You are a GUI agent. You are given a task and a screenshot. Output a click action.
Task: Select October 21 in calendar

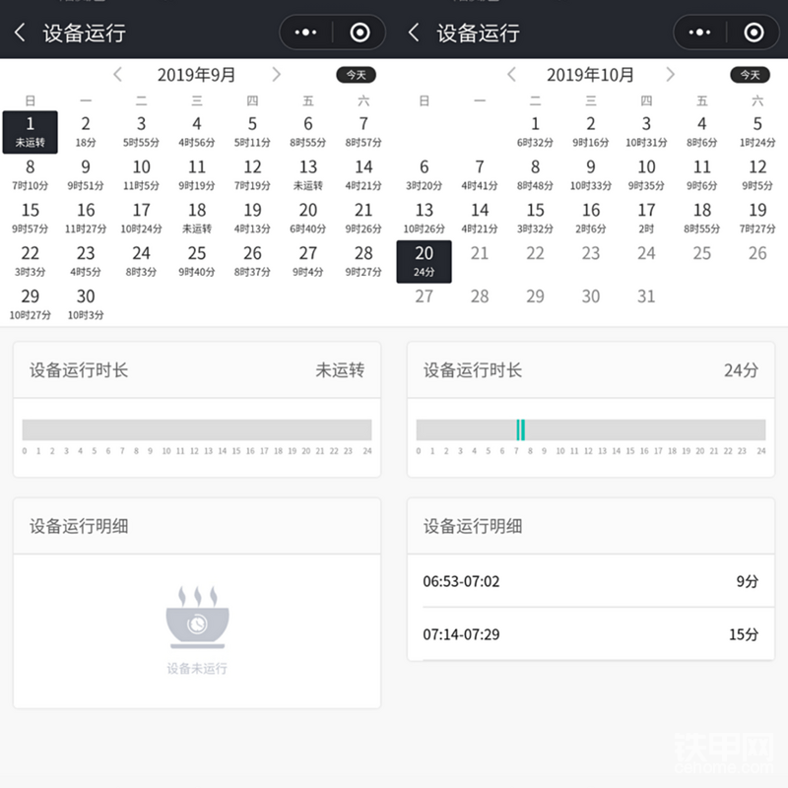(x=480, y=253)
